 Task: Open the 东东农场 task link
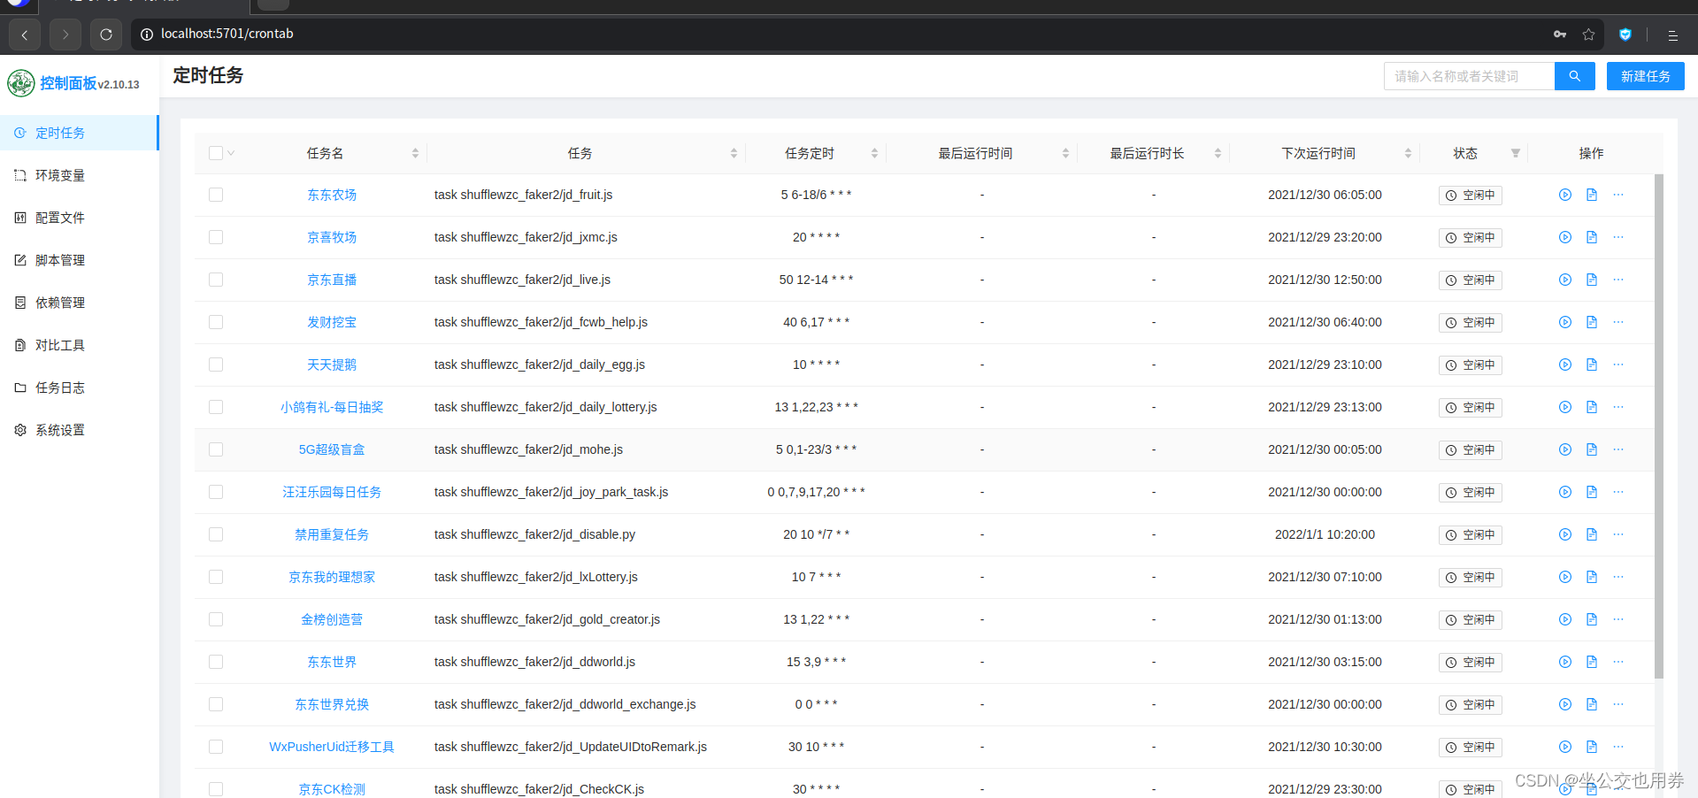pos(332,195)
